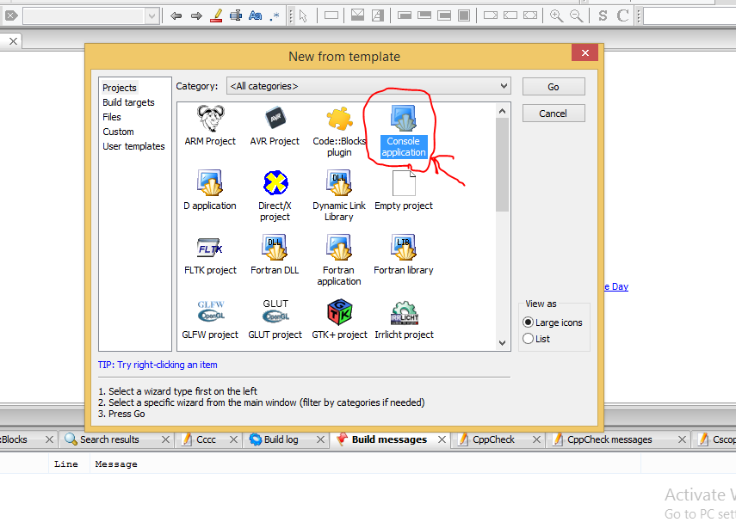Select the GLUT project template

[x=275, y=320]
